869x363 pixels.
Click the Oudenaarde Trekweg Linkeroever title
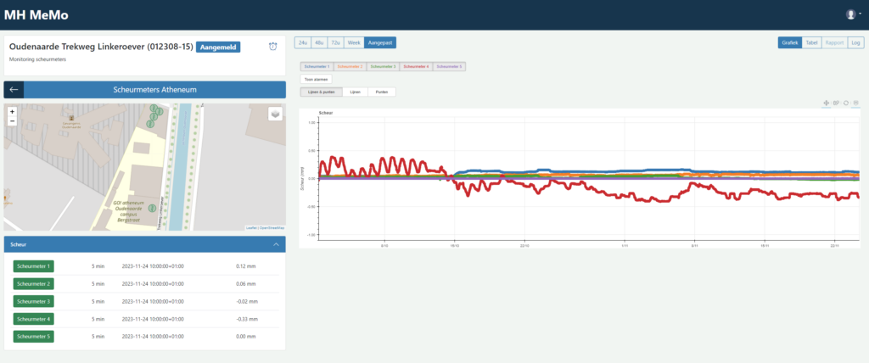pyautogui.click(x=101, y=47)
